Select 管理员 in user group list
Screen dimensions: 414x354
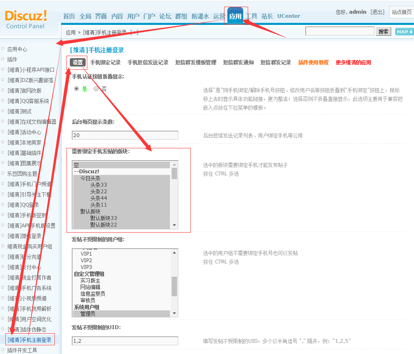click(x=121, y=314)
